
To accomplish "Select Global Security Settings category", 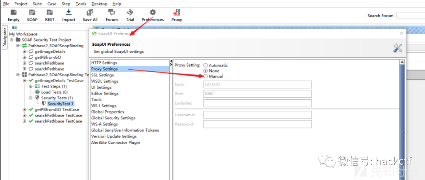I will [x=130, y=118].
